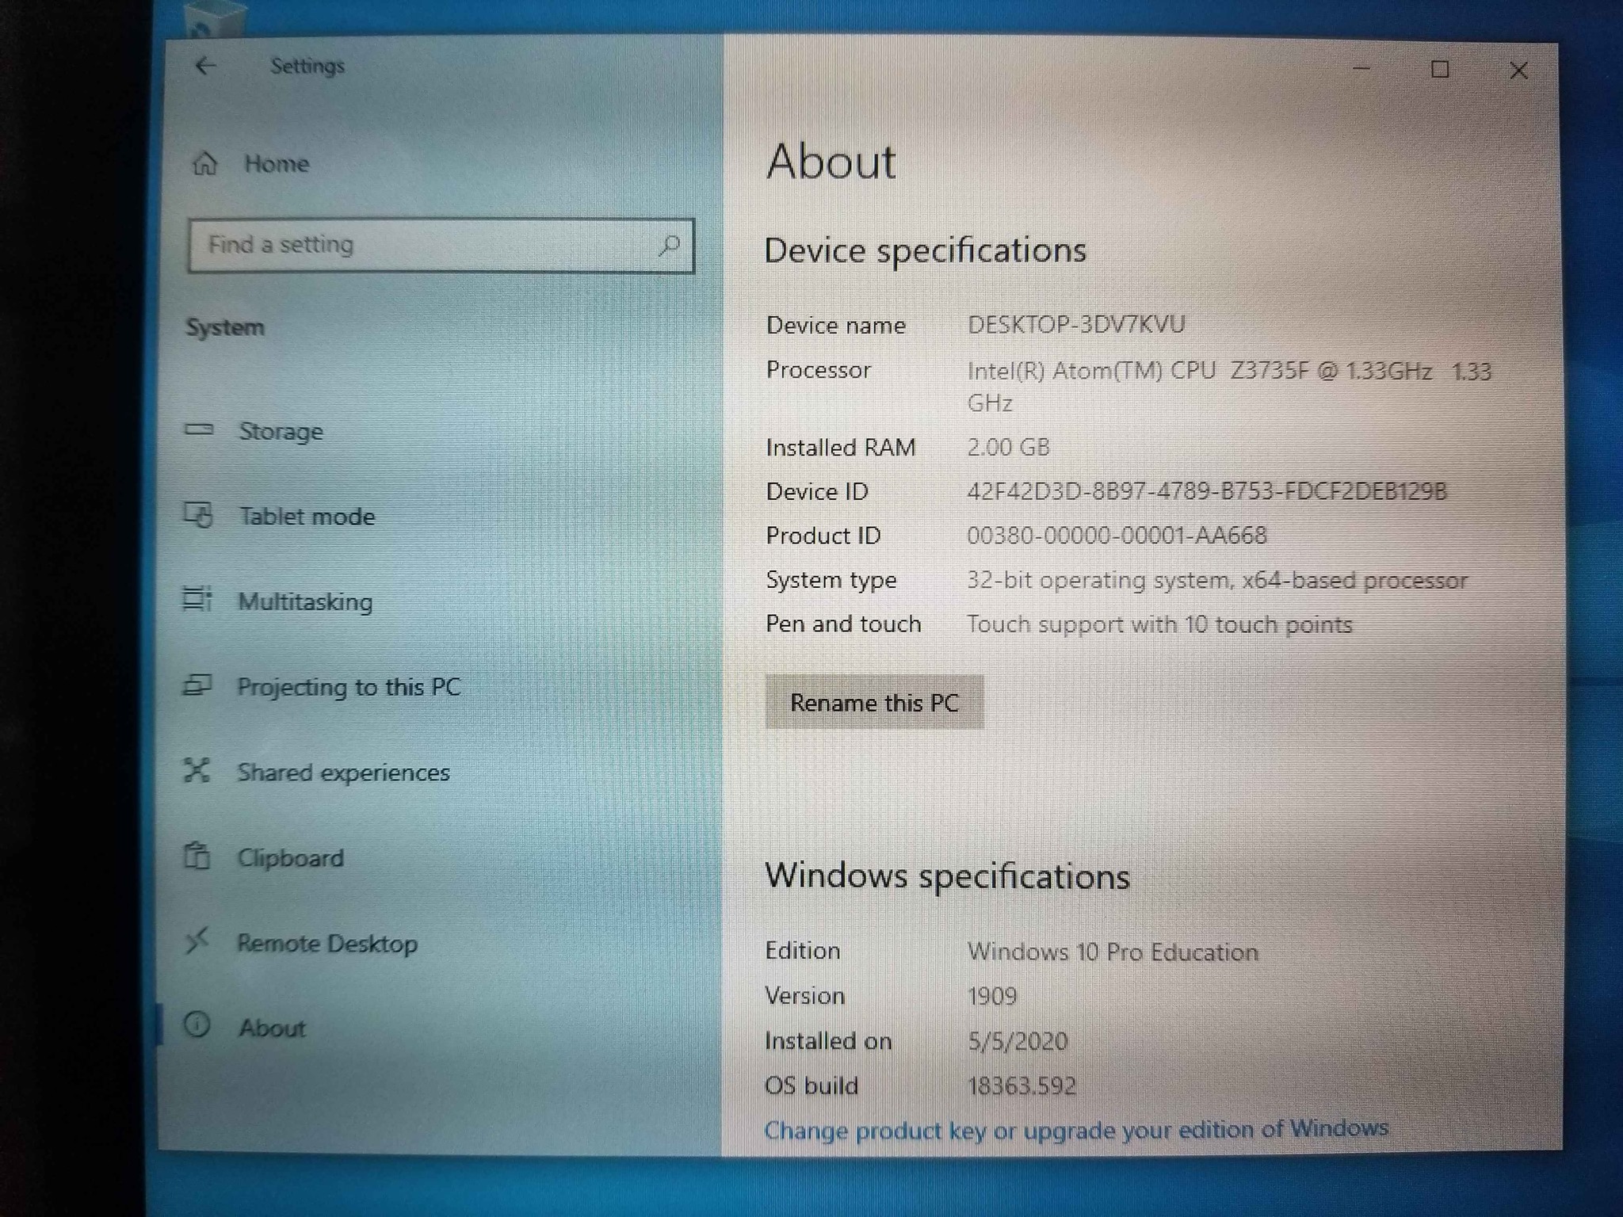This screenshot has width=1623, height=1217.
Task: Go to Home label
Action: tap(277, 164)
